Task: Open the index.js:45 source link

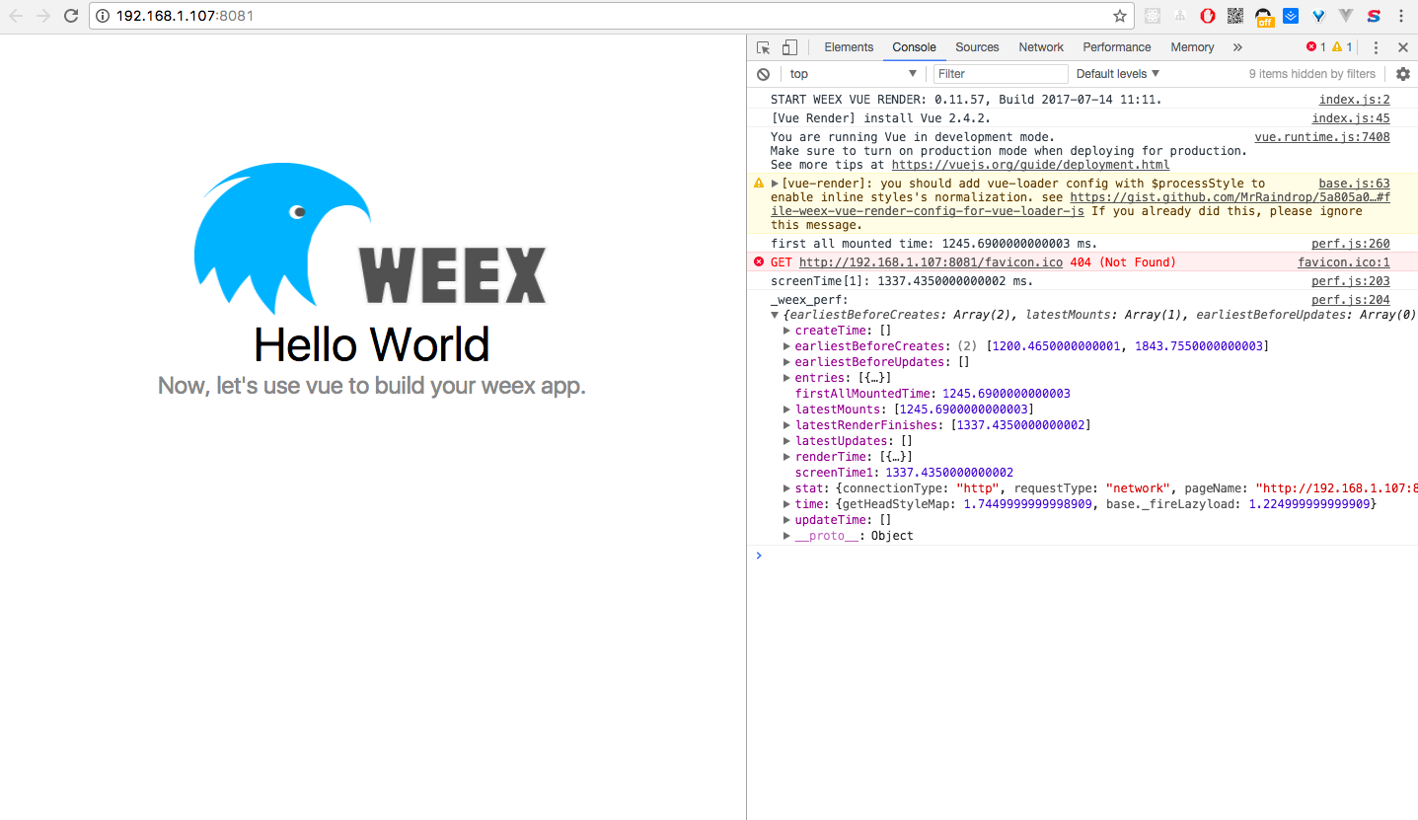Action: click(1351, 118)
